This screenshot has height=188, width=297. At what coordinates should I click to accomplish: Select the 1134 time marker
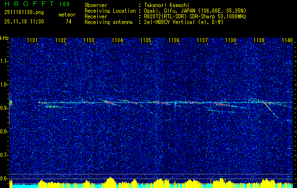click(x=117, y=41)
